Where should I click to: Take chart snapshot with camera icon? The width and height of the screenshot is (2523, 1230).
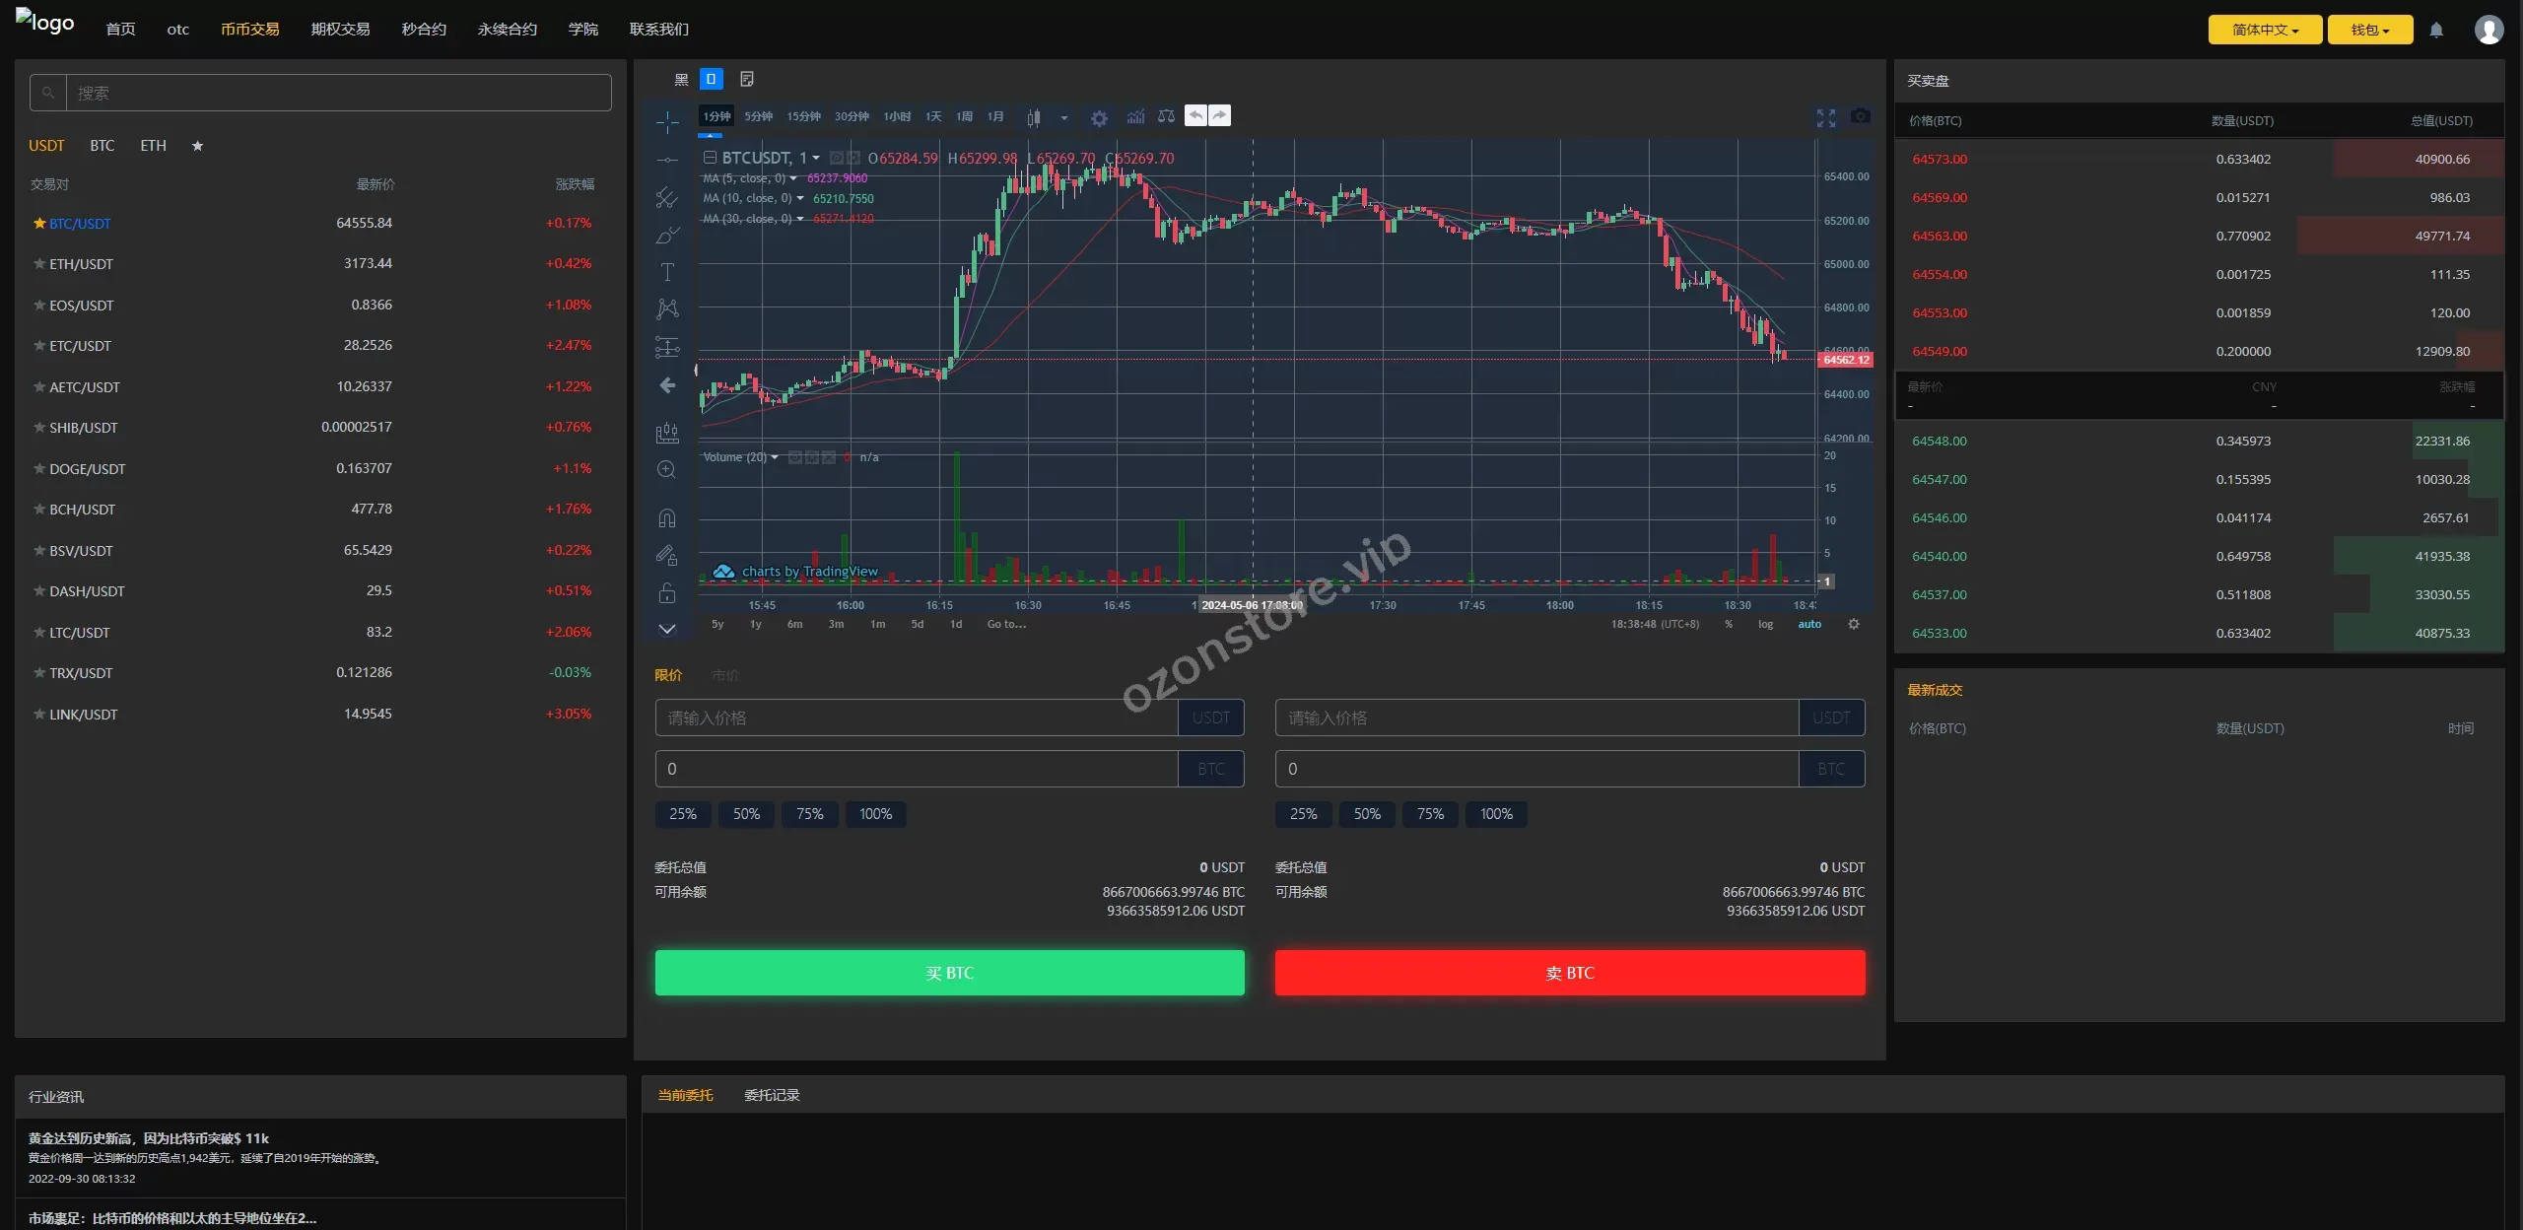coord(1860,116)
